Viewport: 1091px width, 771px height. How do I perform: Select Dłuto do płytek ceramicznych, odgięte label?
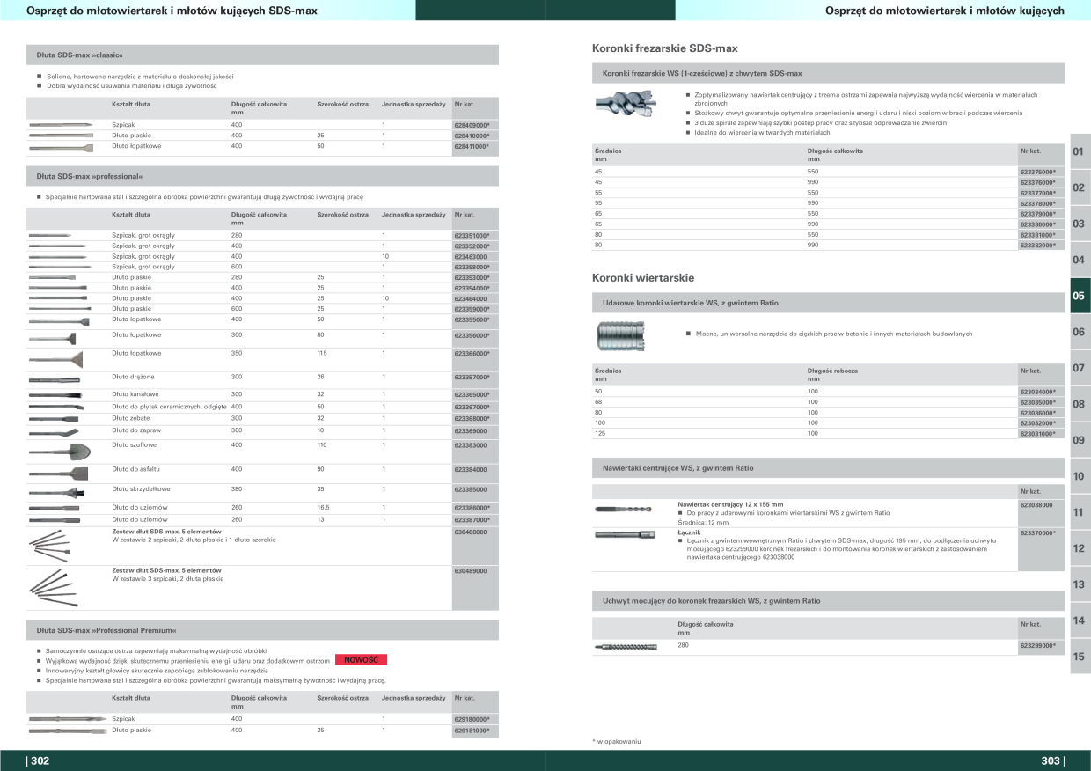(x=169, y=407)
